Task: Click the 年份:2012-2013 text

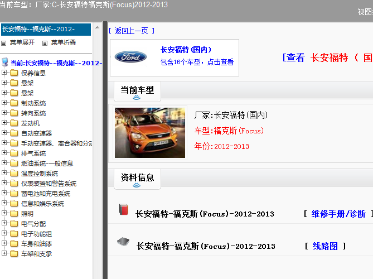Action: coord(222,146)
